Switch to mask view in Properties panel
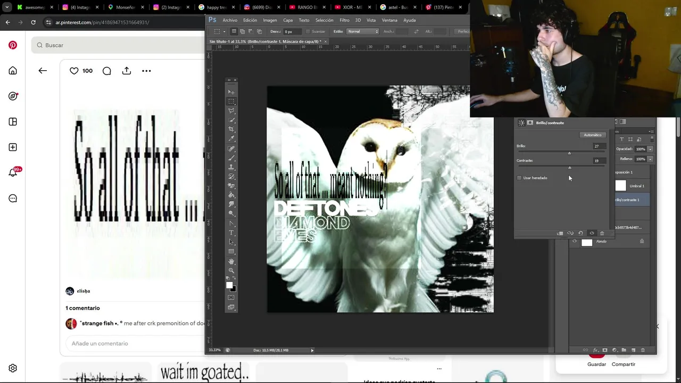681x383 pixels. [x=530, y=123]
